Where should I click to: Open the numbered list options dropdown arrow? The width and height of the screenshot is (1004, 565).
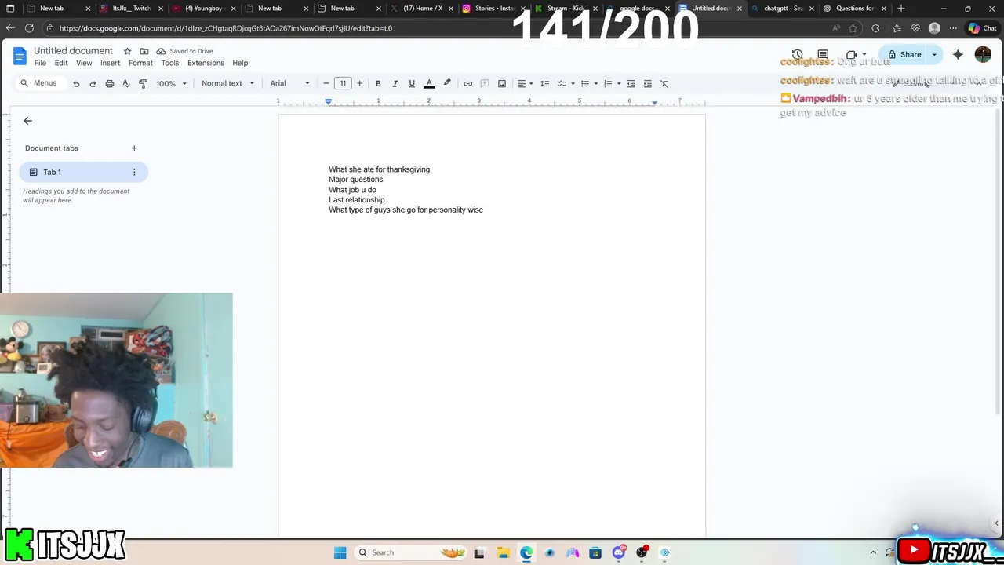619,83
